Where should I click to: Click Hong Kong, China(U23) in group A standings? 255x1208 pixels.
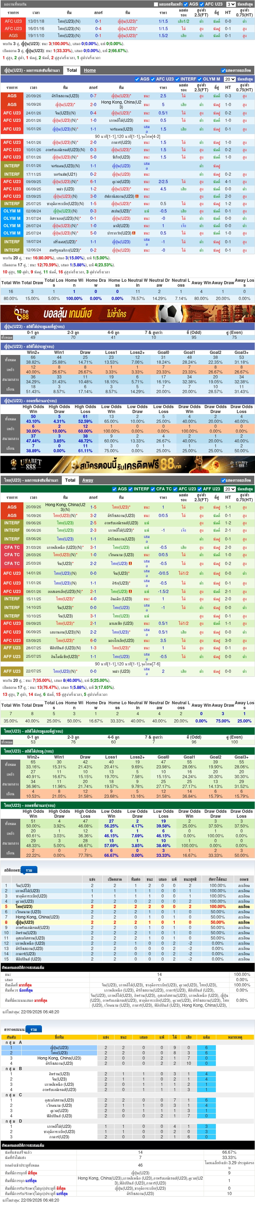tap(59, 1059)
